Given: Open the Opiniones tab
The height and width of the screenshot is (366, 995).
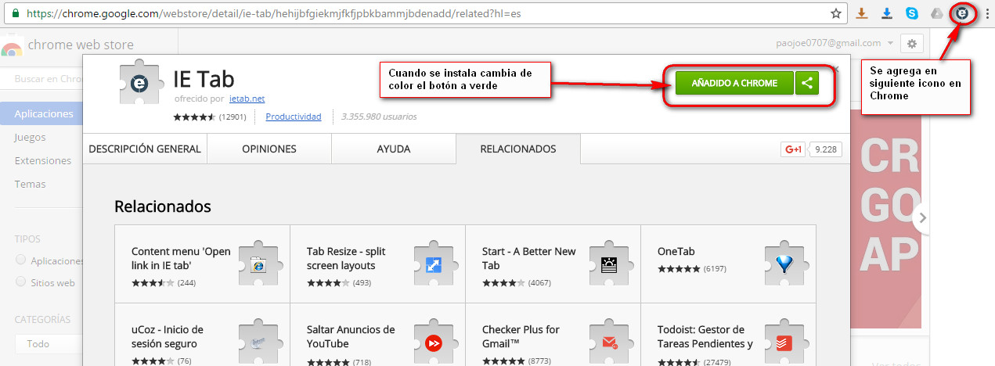Looking at the screenshot, I should click(269, 149).
